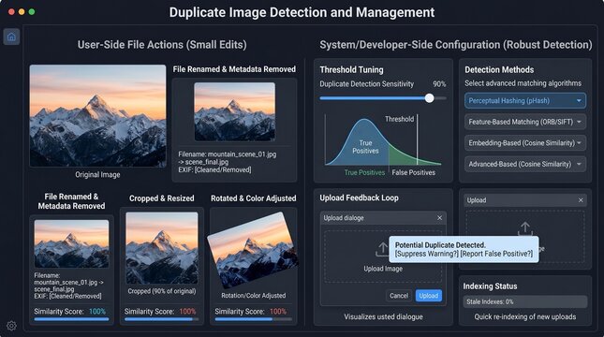Click the 90% sensitivity value
The height and width of the screenshot is (337, 604).
pos(439,84)
